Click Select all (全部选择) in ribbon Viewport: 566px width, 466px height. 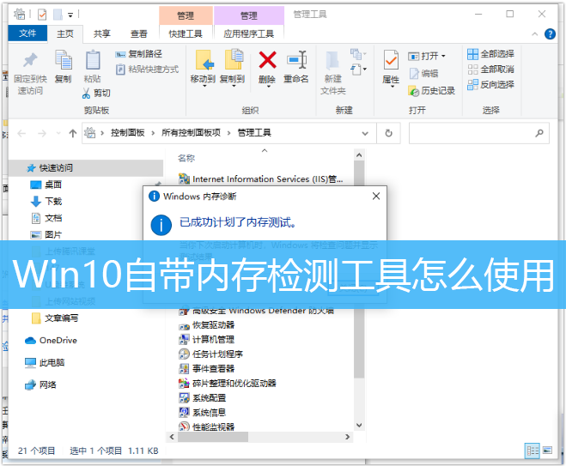490,54
